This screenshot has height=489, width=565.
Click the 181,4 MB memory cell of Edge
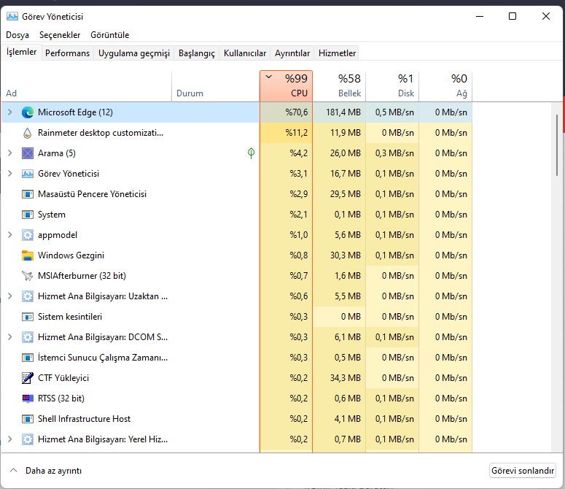(x=339, y=112)
